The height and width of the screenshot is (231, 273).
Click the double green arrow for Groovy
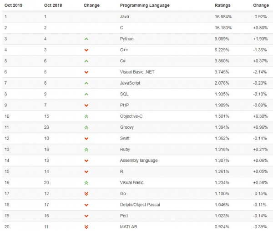click(86, 127)
